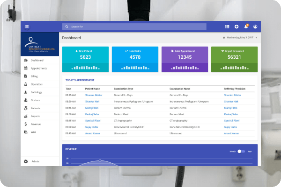Click the 'Ultrasound' examination name cell
Image resolution: width=281 pixels, height=187 pixels.
(x=176, y=133)
